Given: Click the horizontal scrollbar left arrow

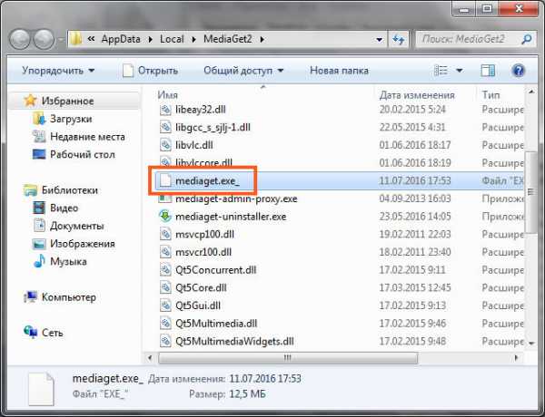Looking at the screenshot, I should (150, 358).
